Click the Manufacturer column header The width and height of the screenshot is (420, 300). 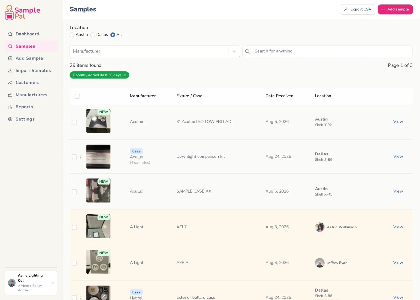click(143, 96)
